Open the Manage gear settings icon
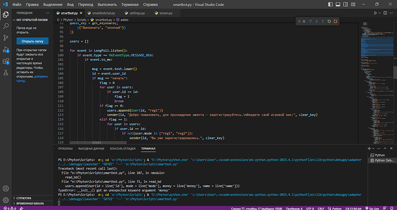Viewport: 397px width, 210px height. (6, 200)
